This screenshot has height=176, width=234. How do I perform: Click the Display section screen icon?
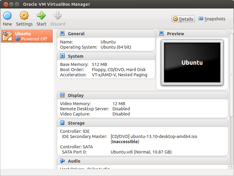coord(62,95)
